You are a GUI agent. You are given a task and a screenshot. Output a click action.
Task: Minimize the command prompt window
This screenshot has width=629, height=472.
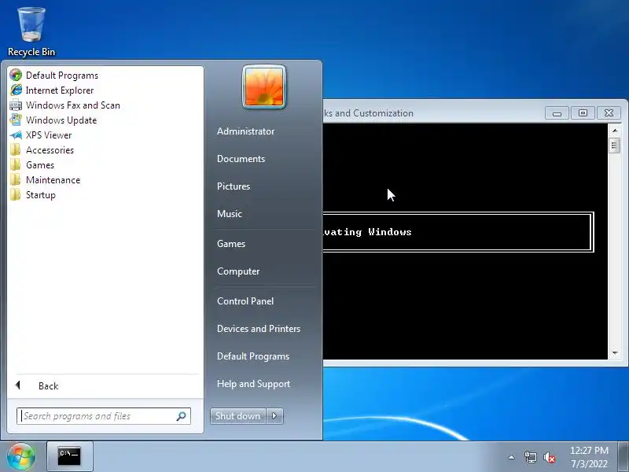(557, 113)
